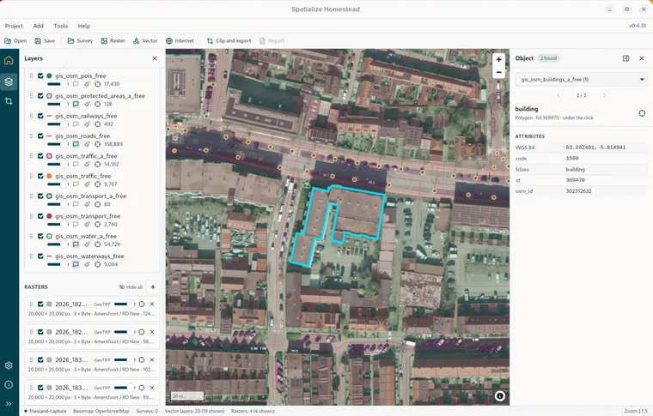Uncheck gis_osm_pois_free layer visibility
Viewport: 653px width, 416px height.
(41, 76)
